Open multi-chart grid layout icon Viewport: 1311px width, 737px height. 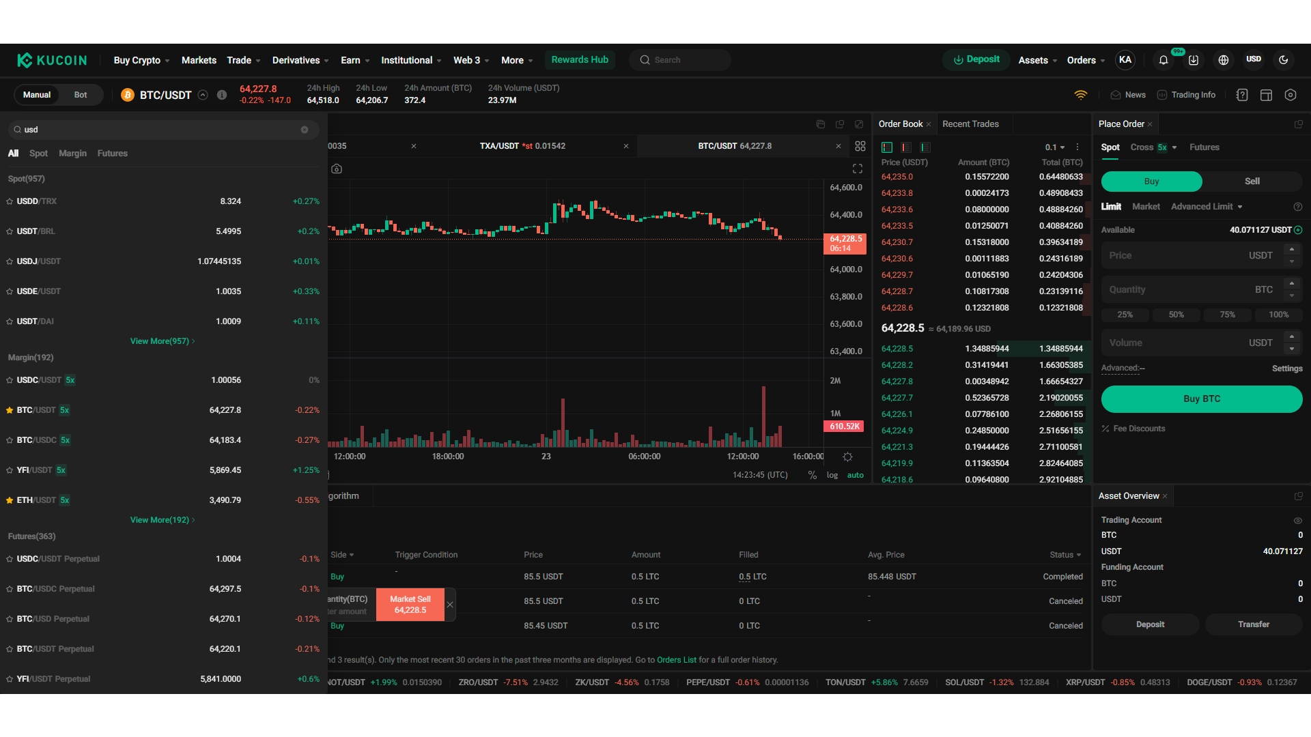point(860,146)
